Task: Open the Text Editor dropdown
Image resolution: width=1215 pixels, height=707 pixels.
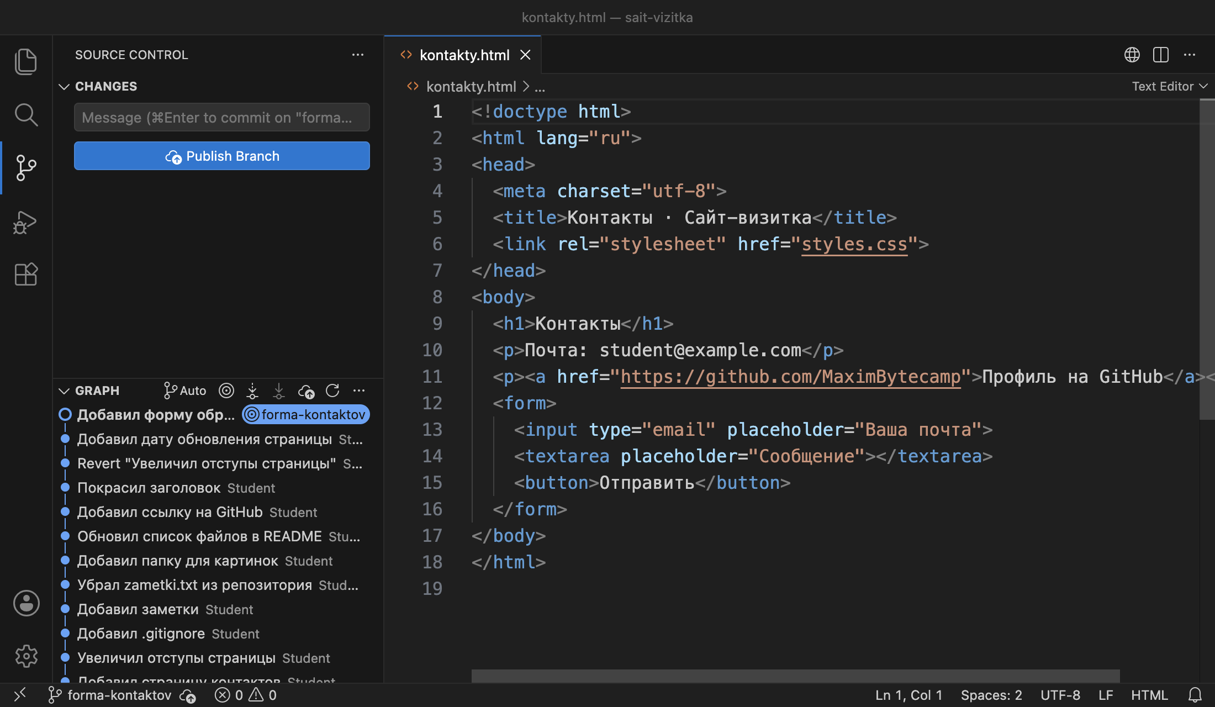Action: (1170, 86)
